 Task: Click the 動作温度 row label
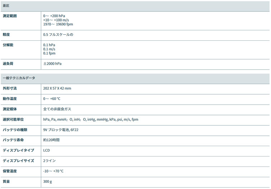10,99
